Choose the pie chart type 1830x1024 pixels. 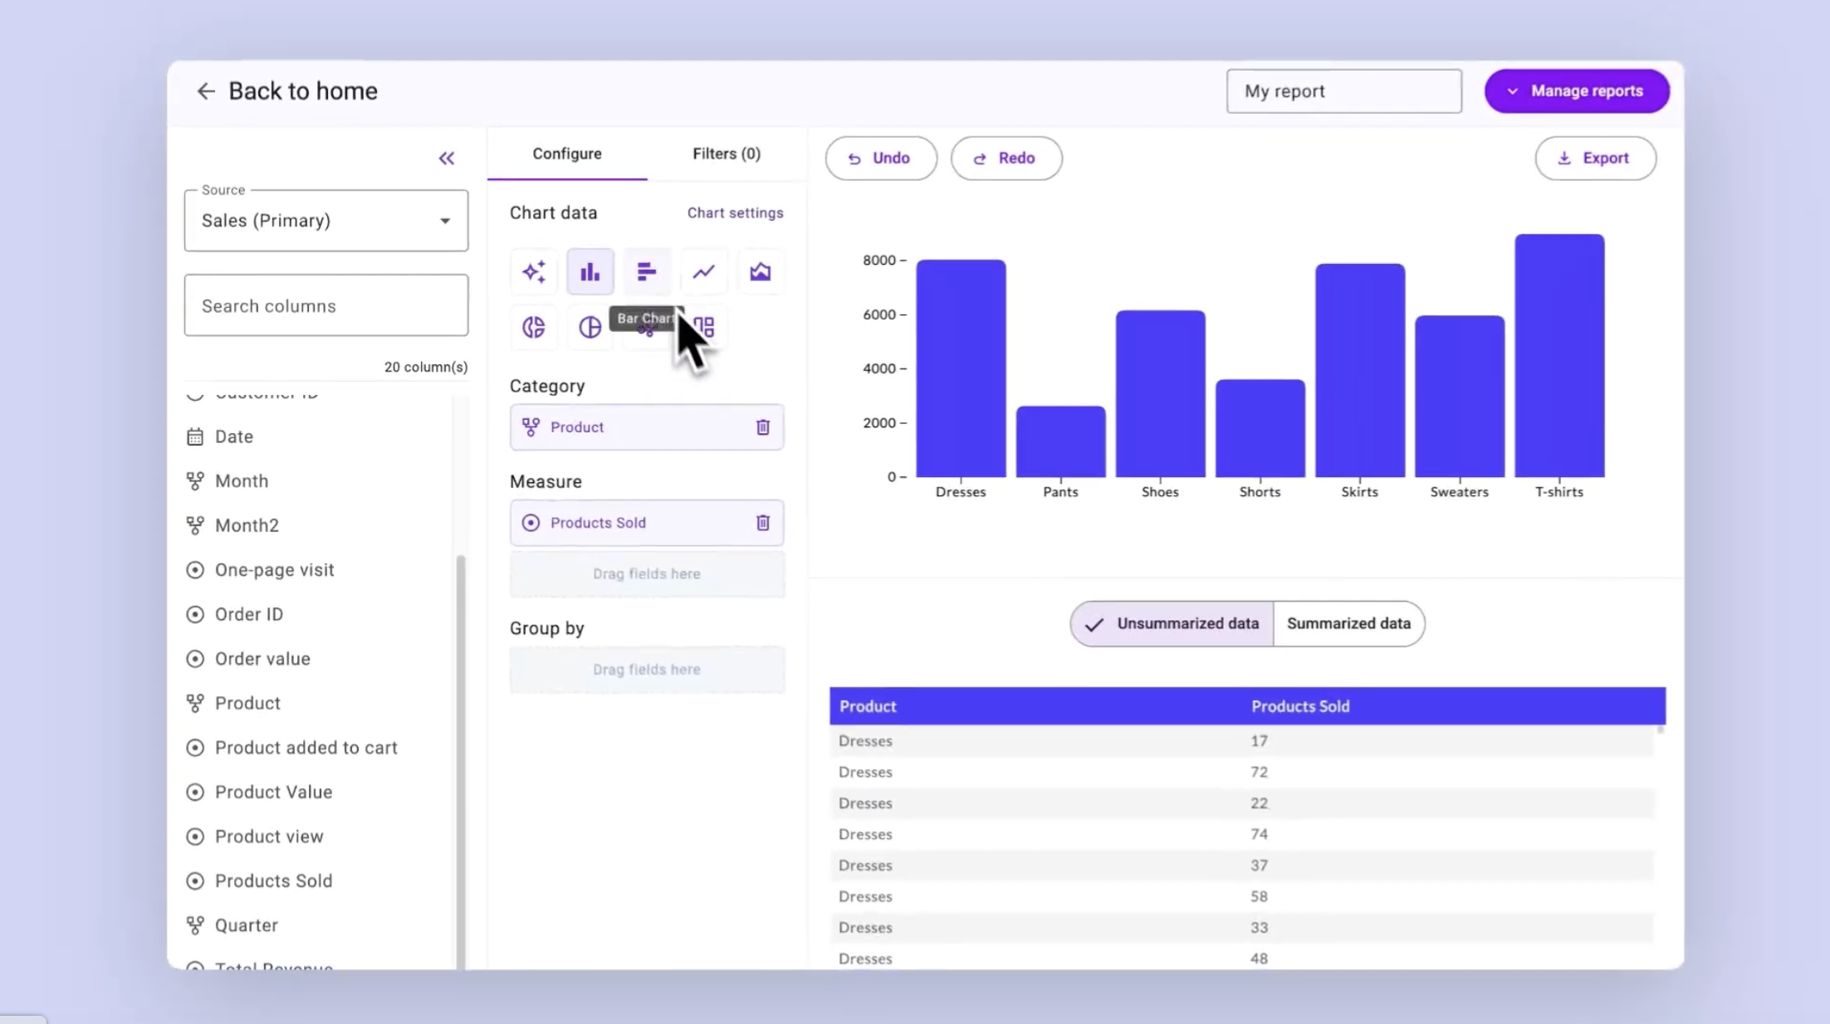[590, 327]
